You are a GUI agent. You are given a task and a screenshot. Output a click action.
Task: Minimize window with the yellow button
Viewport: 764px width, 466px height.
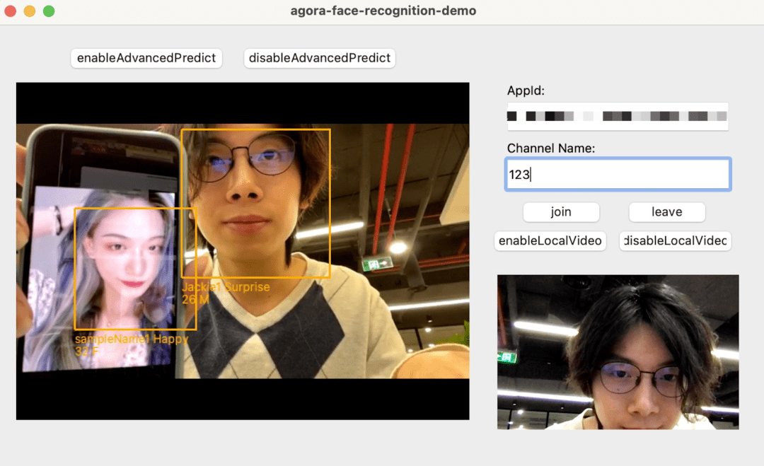point(30,11)
